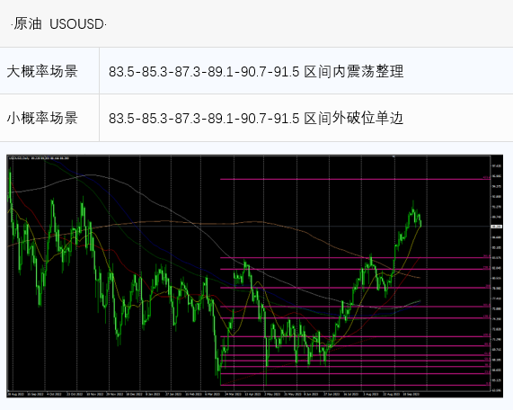The height and width of the screenshot is (410, 513).
Task: Click the 原油 USOUSD heading text
Action: [58, 24]
